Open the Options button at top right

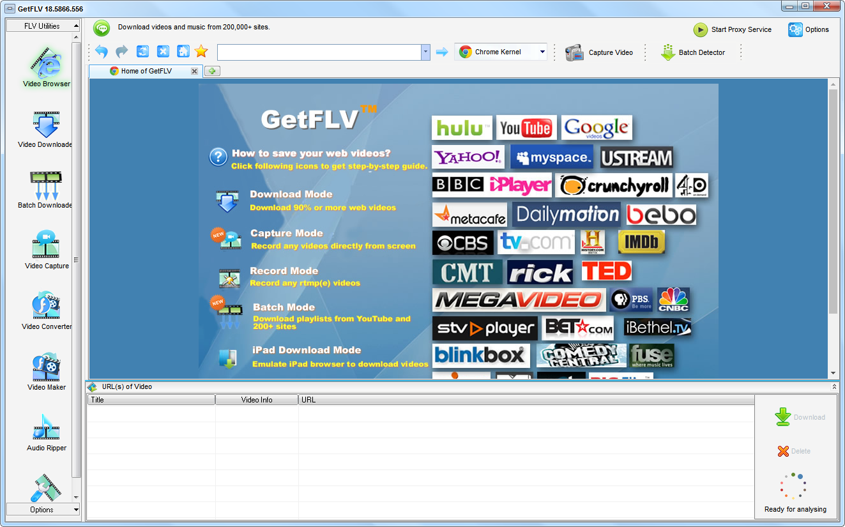(x=808, y=29)
